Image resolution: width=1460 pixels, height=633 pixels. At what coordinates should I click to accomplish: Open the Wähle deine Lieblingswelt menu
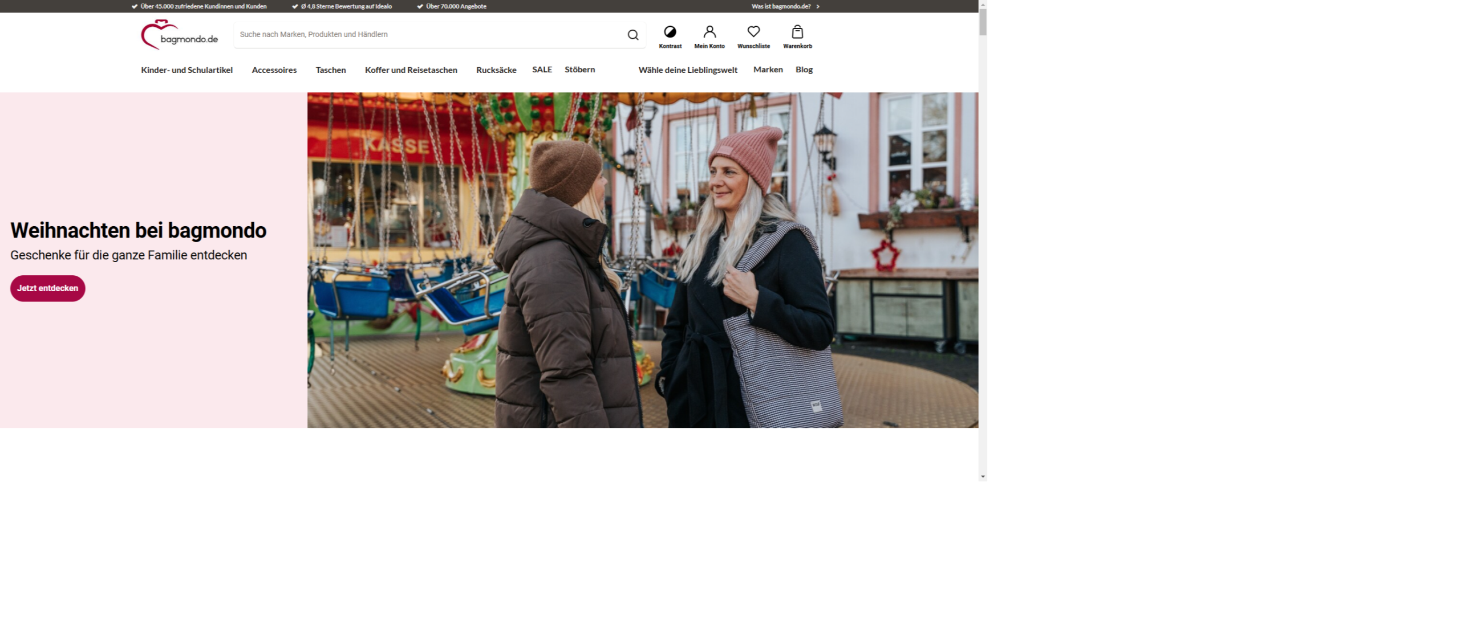687,70
